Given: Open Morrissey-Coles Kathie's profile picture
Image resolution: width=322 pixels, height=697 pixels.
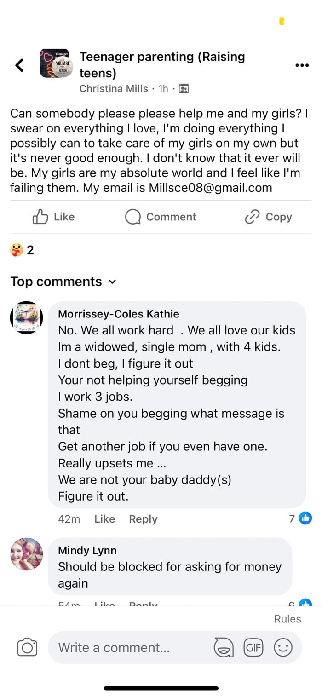Looking at the screenshot, I should pyautogui.click(x=27, y=317).
